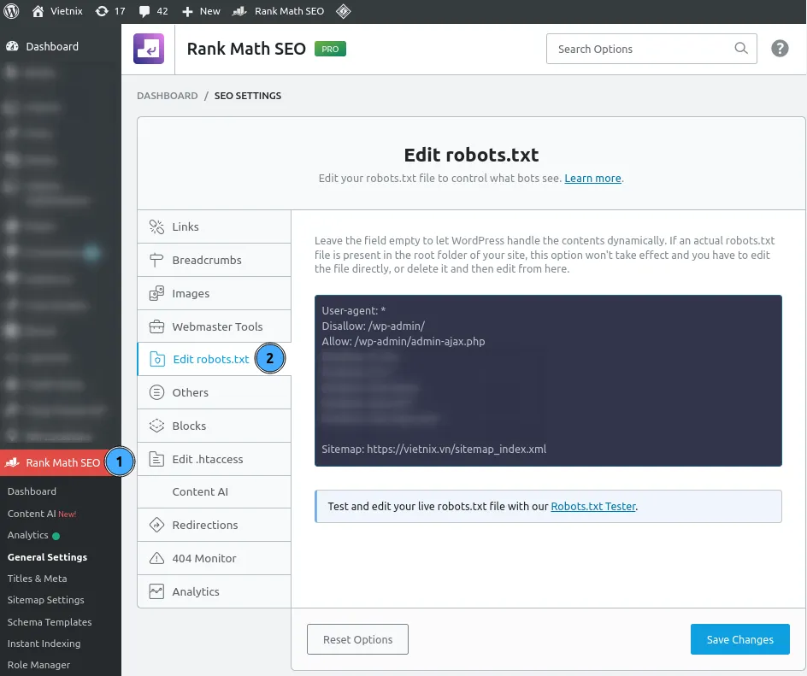This screenshot has width=807, height=676.
Task: Switch to the Links tab
Action: tap(214, 226)
